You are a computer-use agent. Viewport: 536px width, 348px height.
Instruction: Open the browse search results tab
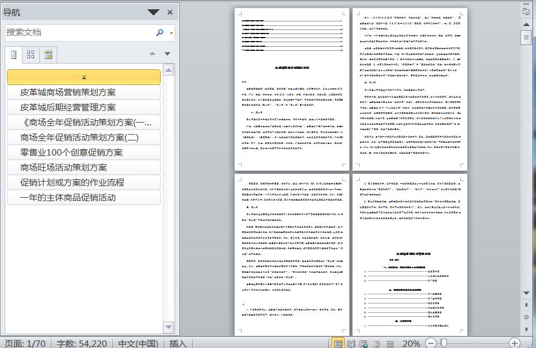point(49,54)
